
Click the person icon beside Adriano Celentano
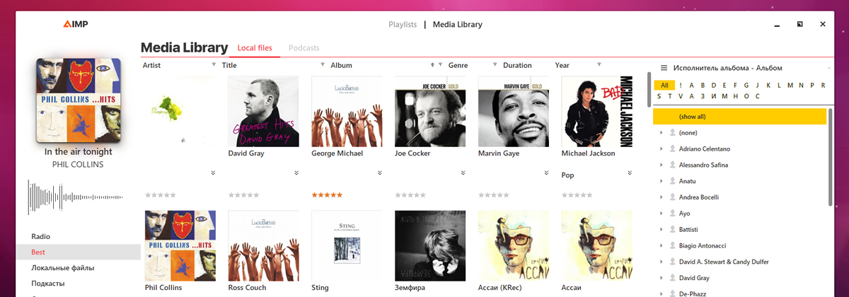[672, 148]
